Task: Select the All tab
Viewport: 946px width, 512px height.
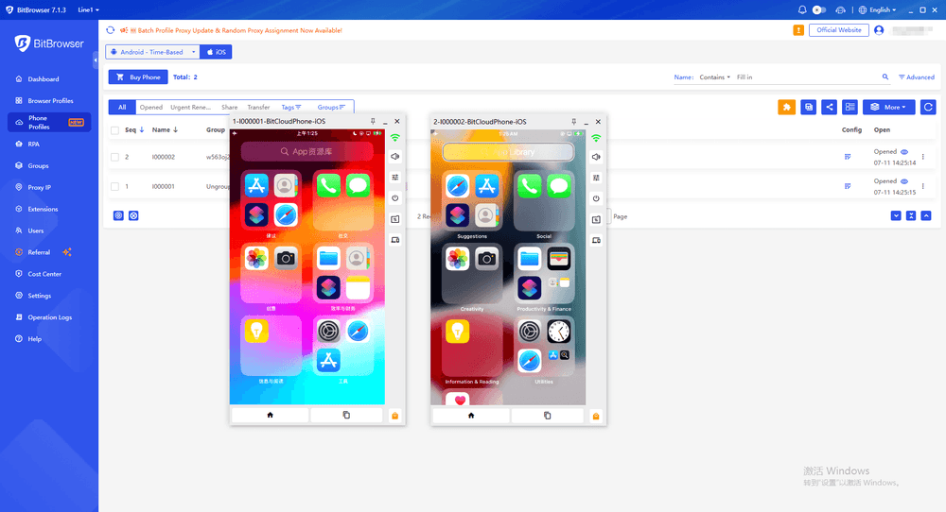Action: 122,108
